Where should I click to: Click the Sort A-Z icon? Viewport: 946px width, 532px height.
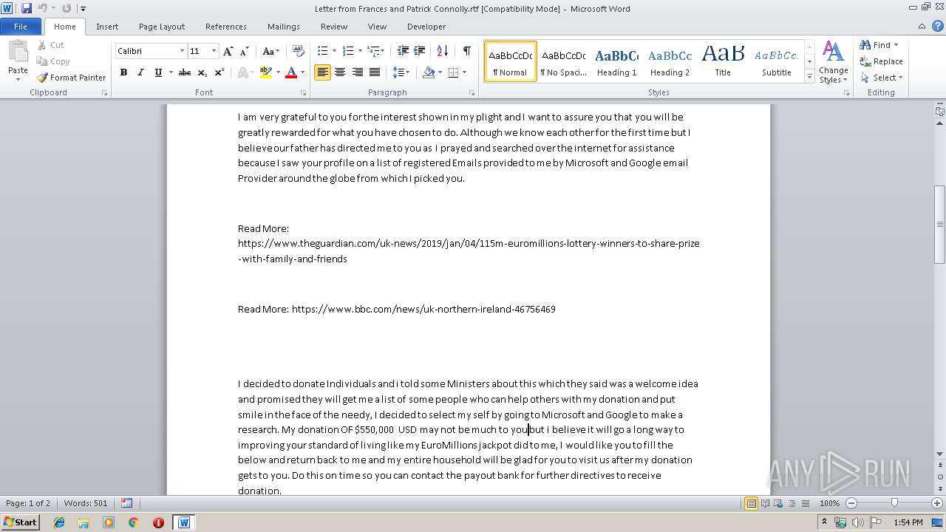coord(443,51)
